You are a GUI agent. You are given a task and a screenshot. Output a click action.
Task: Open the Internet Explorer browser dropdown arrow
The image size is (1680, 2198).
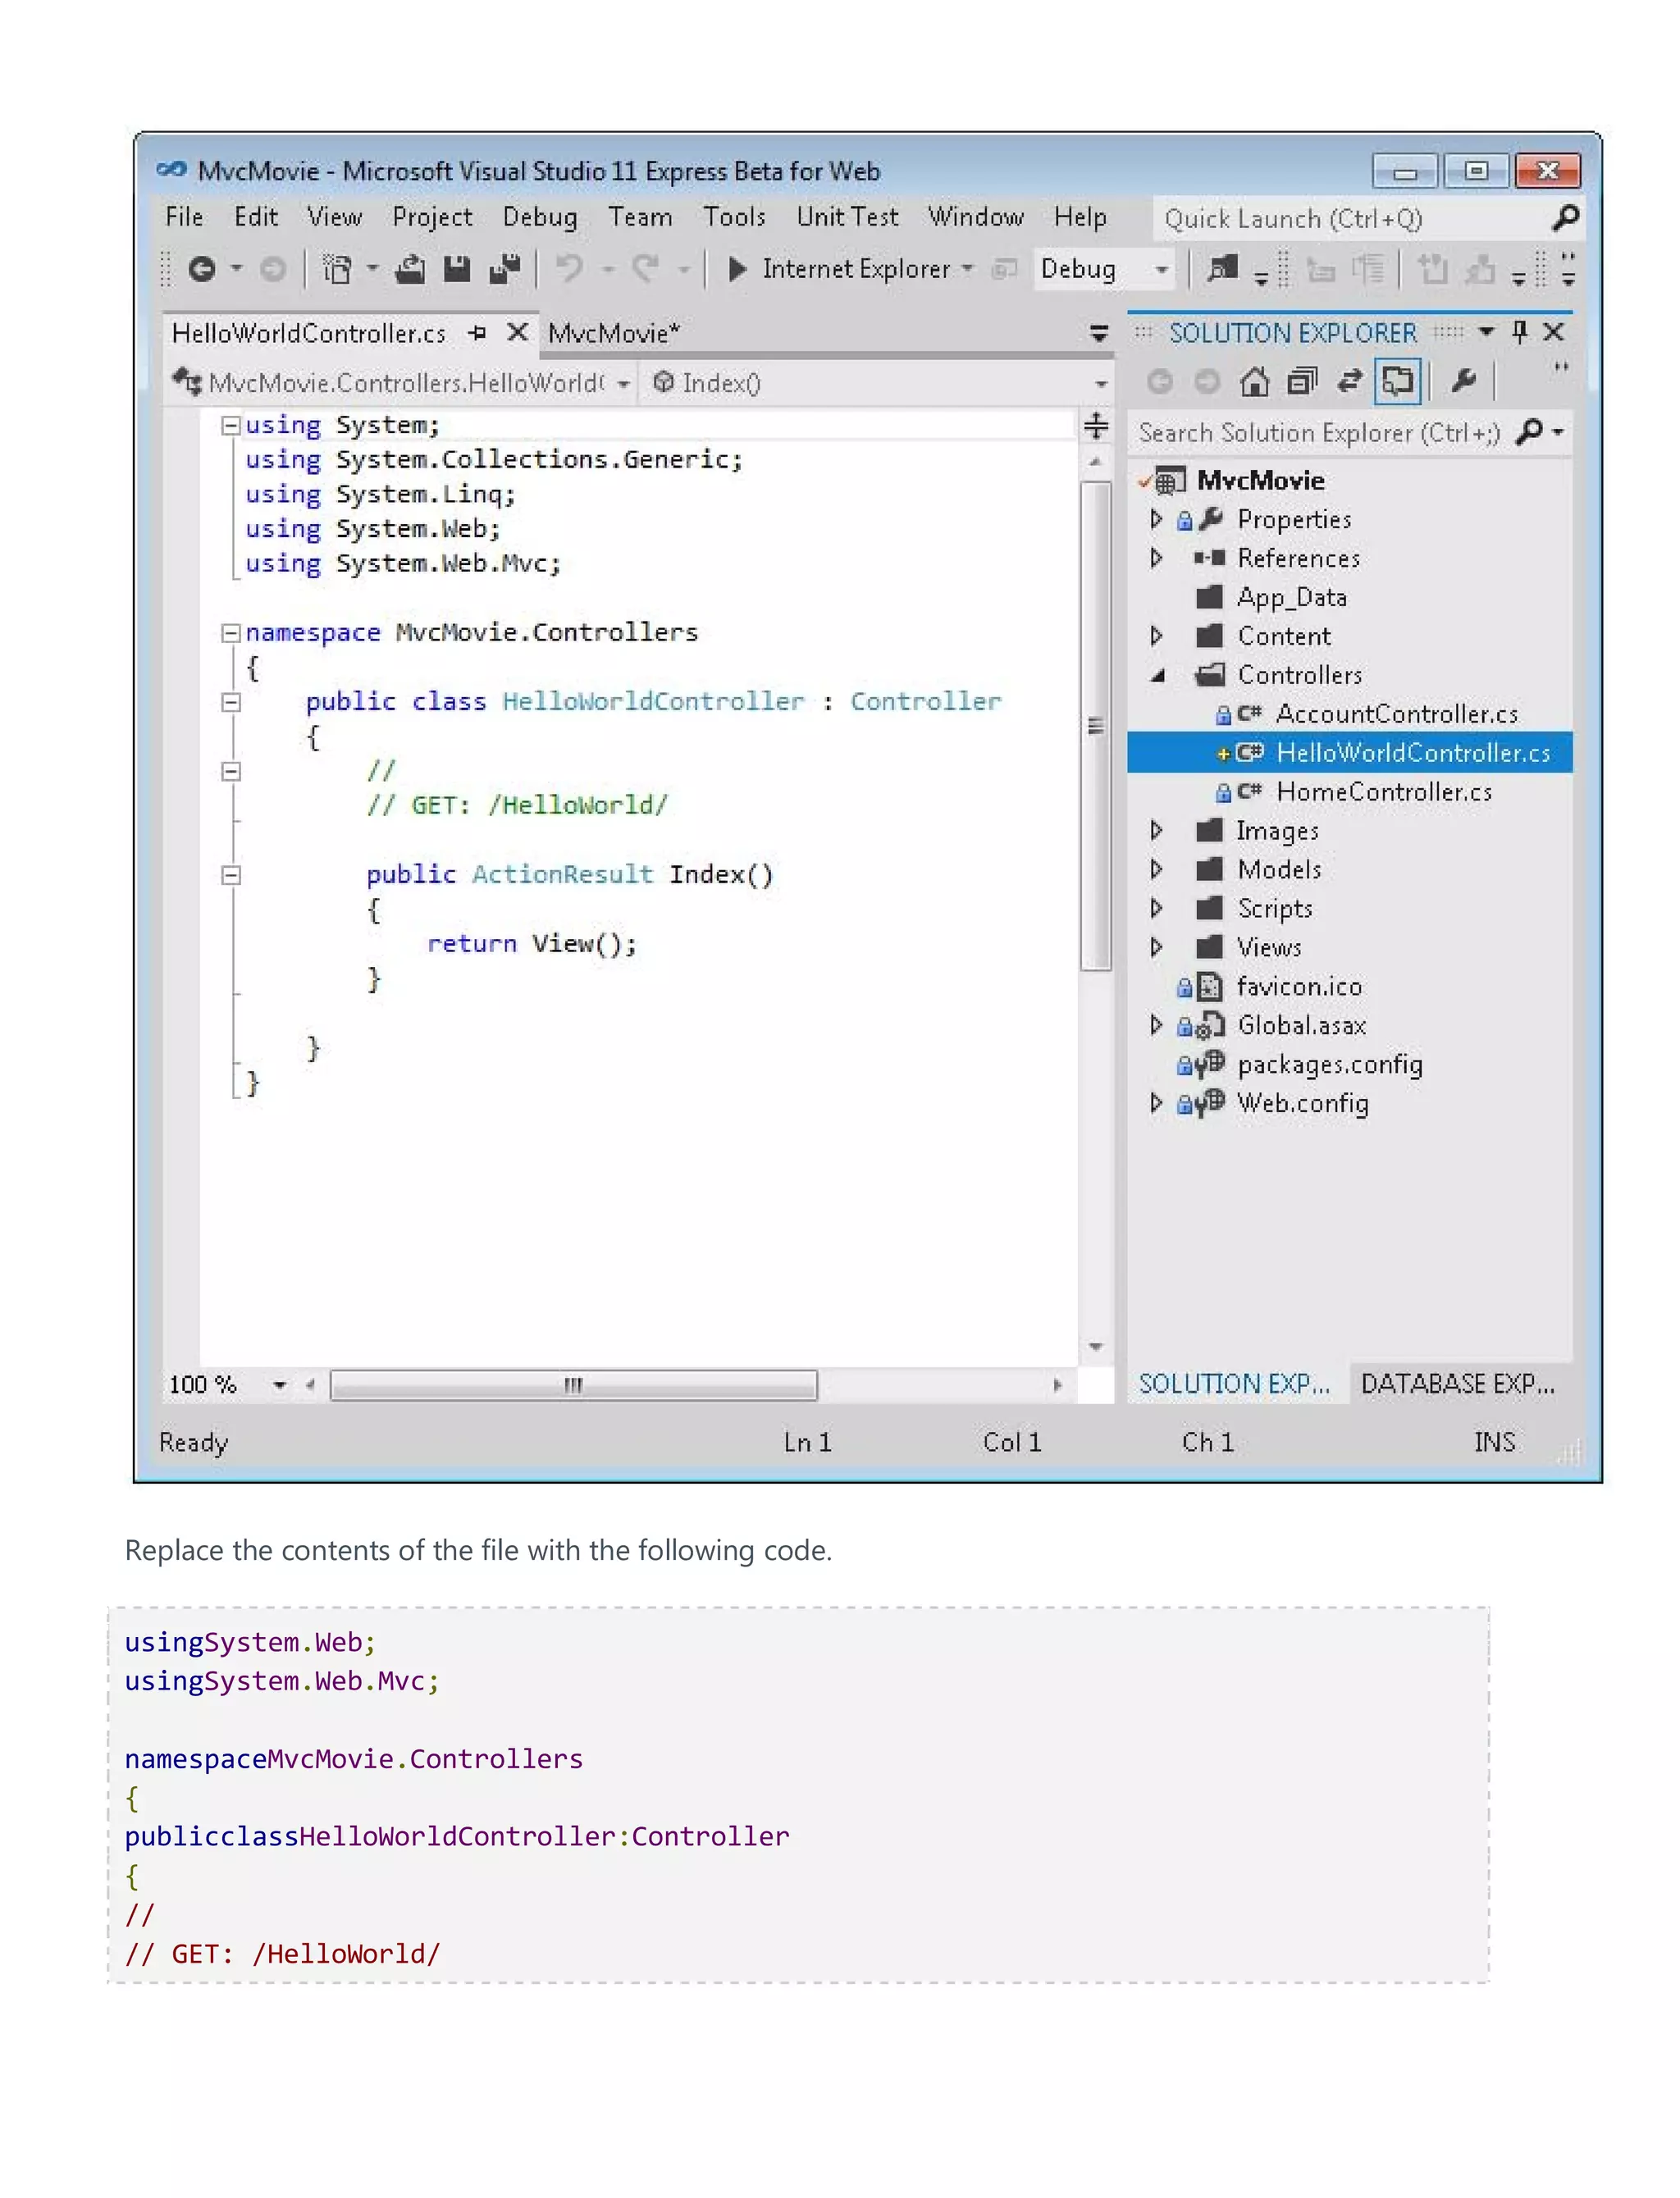tap(967, 269)
